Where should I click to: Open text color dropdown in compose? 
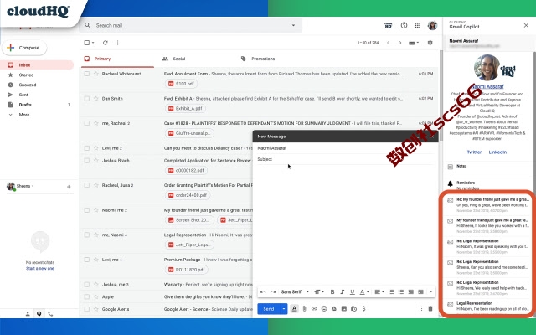point(364,292)
